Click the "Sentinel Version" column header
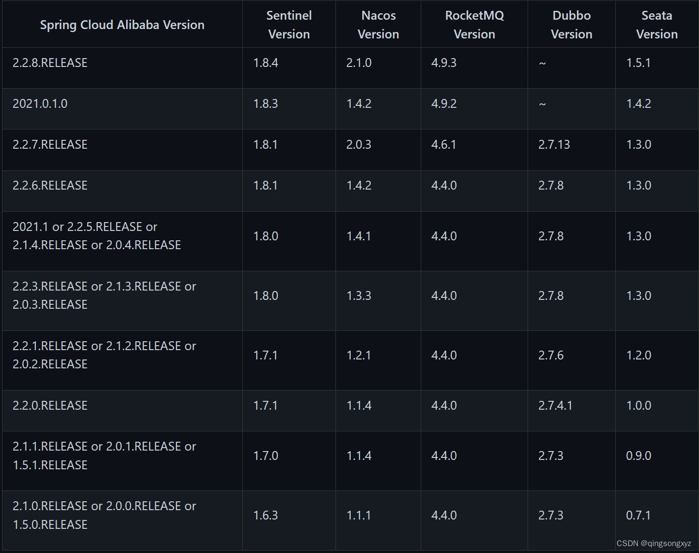Screen dimensions: 699x553 tap(289, 25)
